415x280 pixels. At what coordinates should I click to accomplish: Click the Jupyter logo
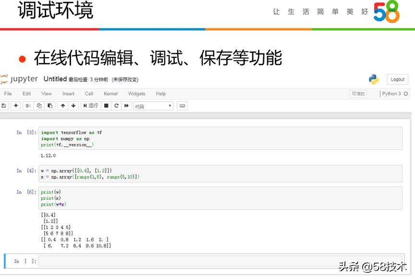click(x=19, y=79)
